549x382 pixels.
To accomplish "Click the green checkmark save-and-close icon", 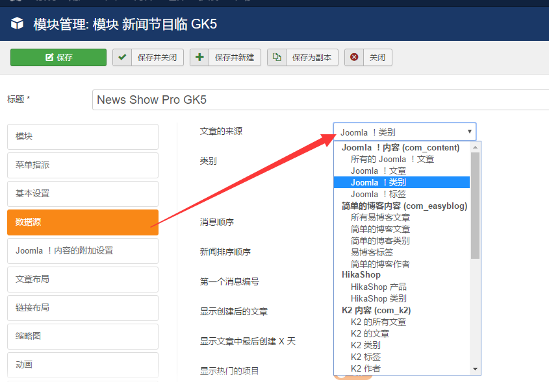I will tap(122, 57).
